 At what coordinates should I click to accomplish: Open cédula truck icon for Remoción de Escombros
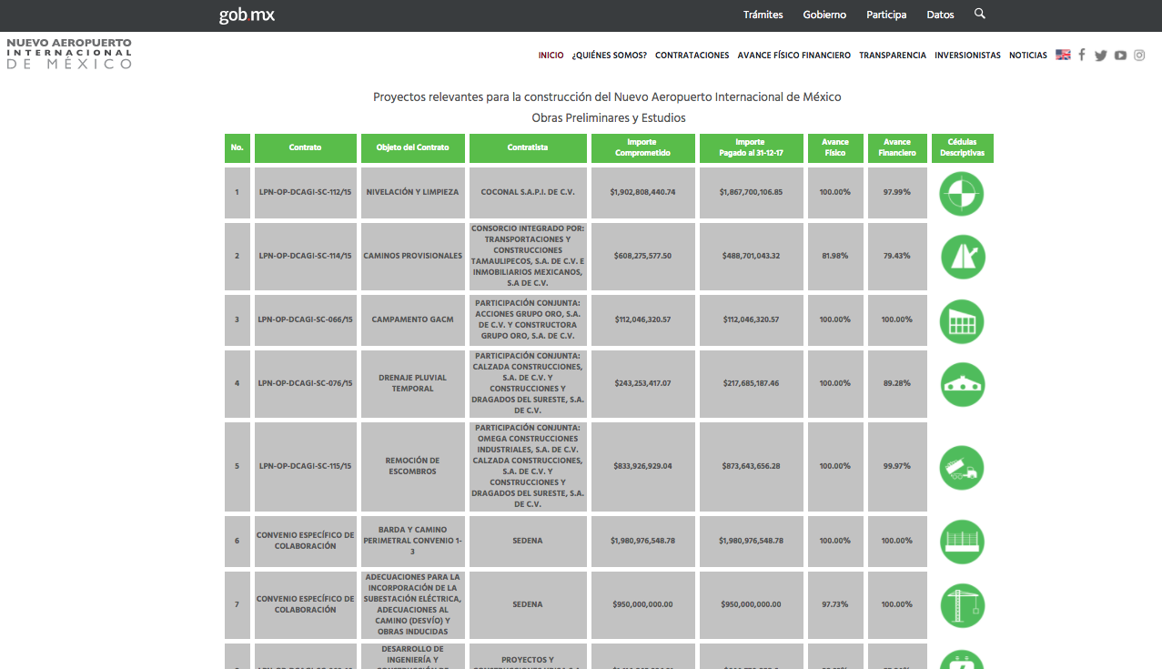pyautogui.click(x=962, y=467)
